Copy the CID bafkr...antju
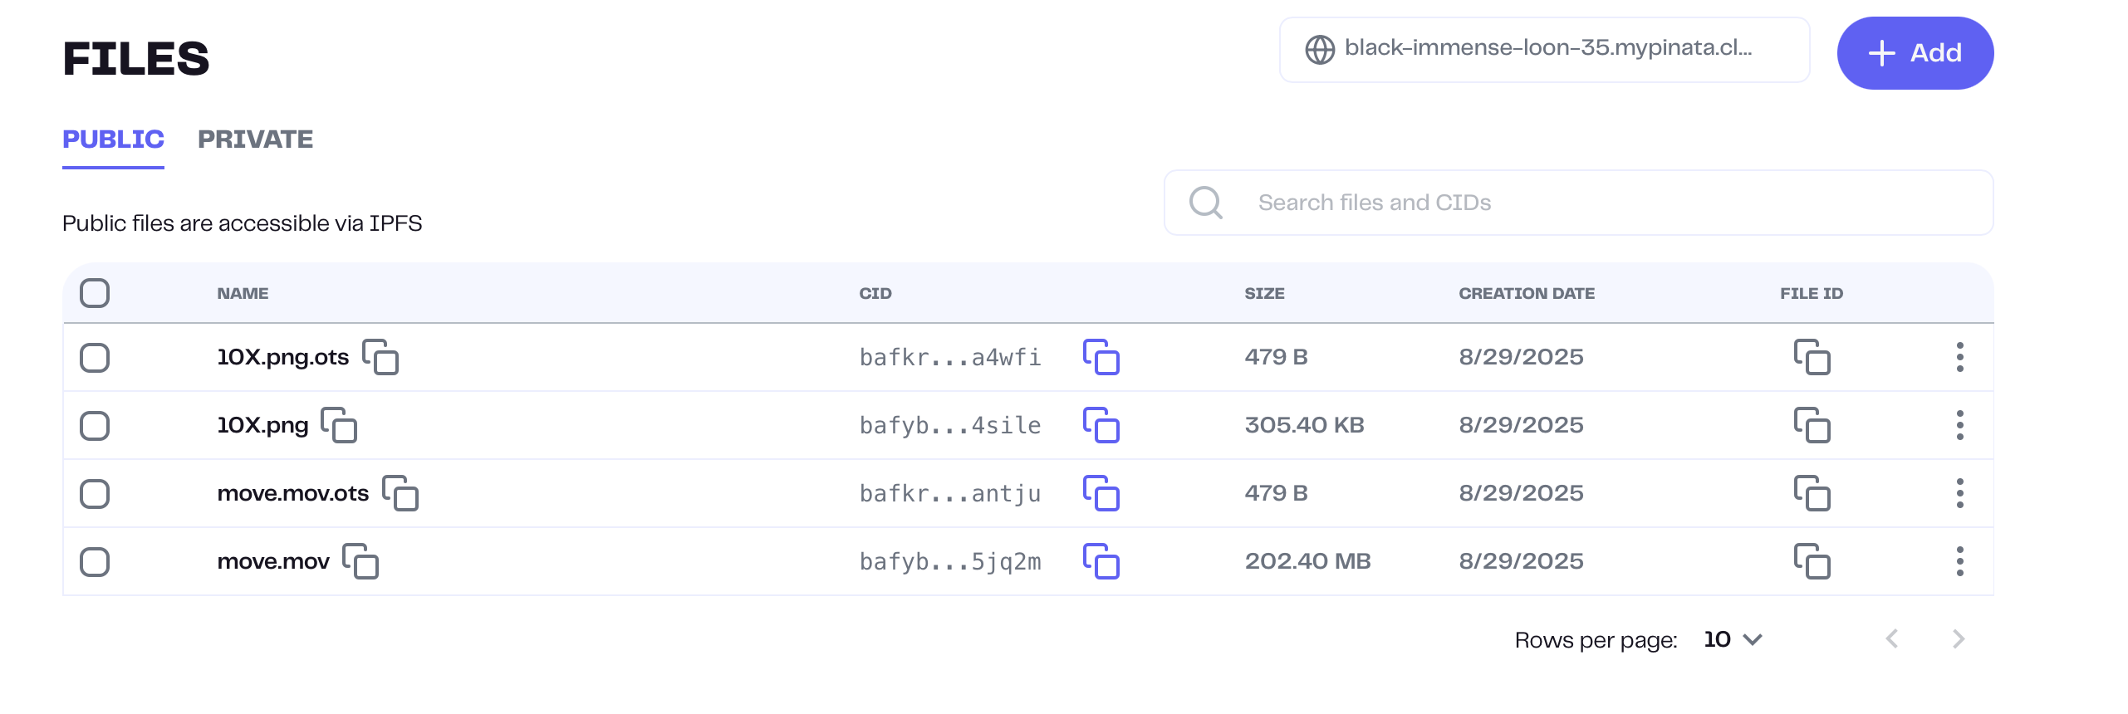 click(x=1101, y=493)
